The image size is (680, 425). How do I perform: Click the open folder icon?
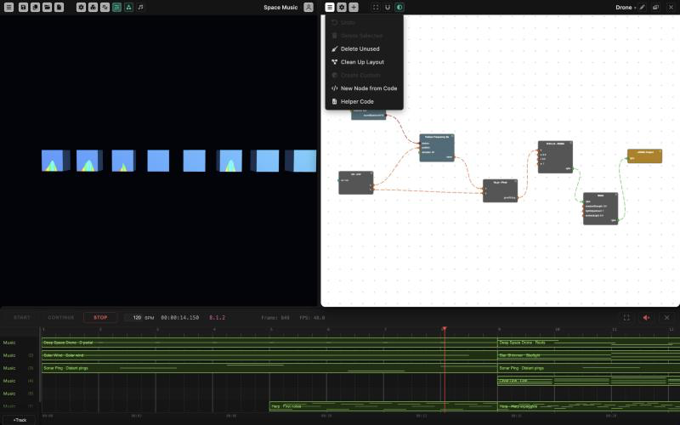click(48, 8)
